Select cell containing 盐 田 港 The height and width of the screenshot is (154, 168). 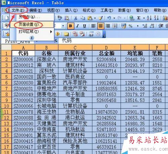[x=47, y=118]
